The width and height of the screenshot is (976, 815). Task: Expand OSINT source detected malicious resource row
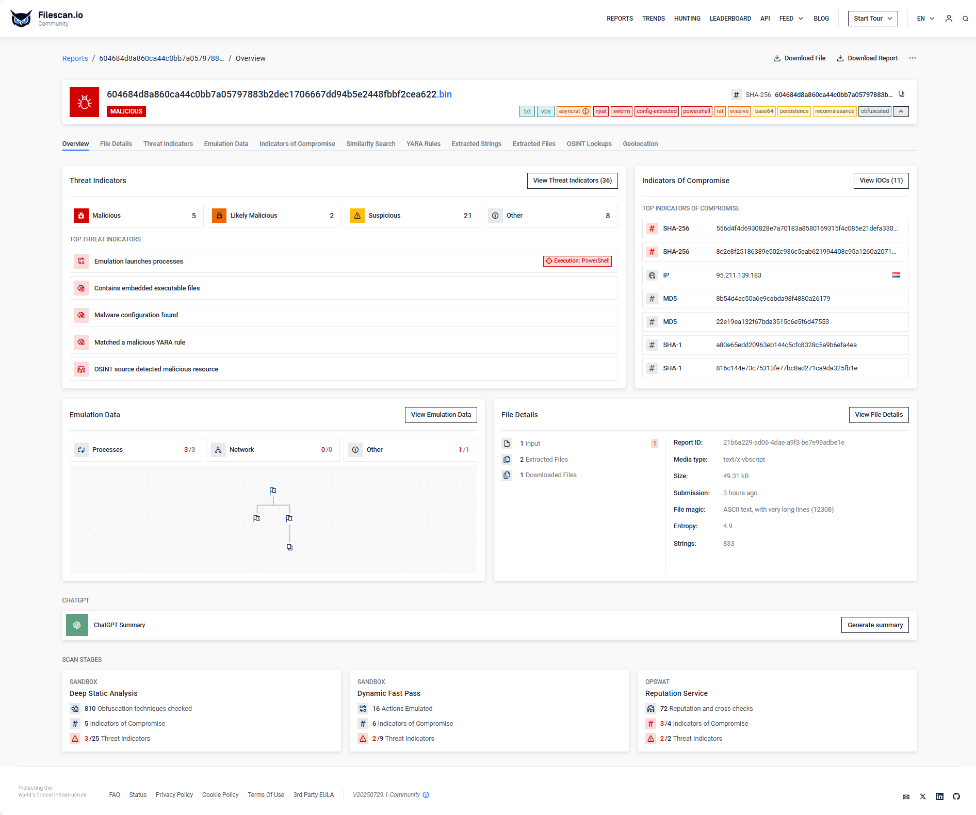[x=344, y=369]
